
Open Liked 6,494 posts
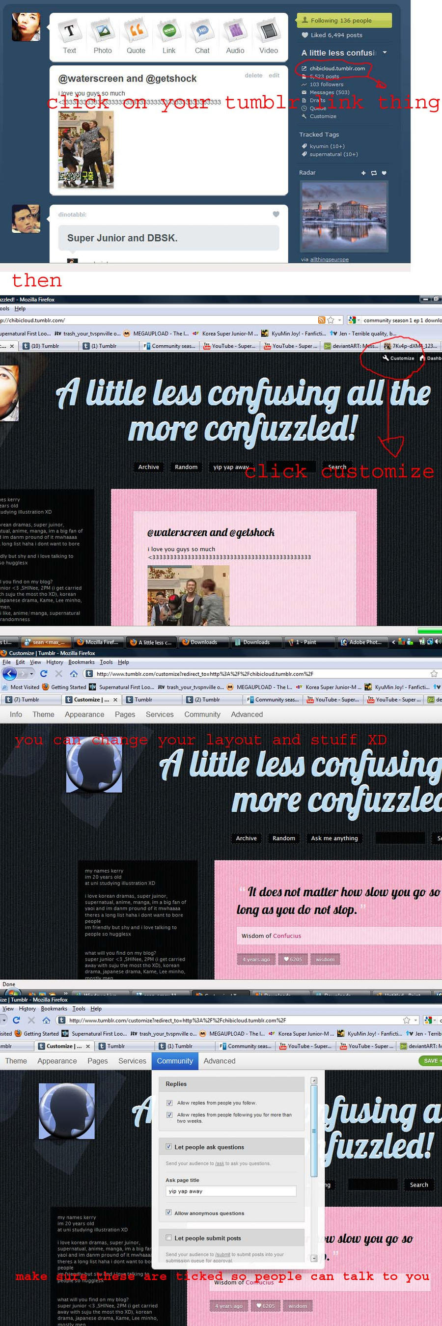332,35
